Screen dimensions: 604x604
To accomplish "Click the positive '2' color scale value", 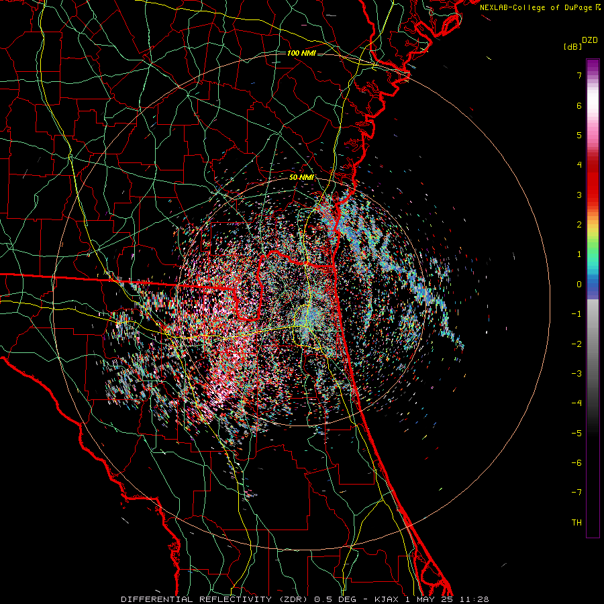I will tap(579, 225).
